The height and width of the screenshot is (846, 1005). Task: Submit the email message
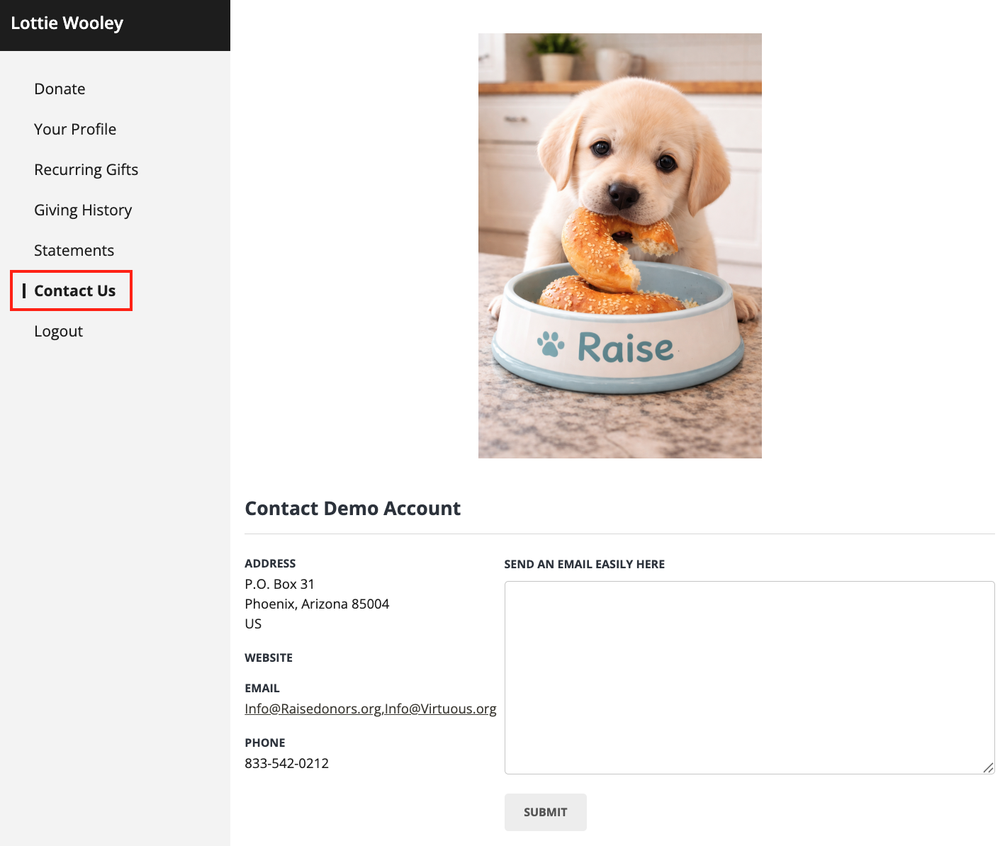coord(545,812)
